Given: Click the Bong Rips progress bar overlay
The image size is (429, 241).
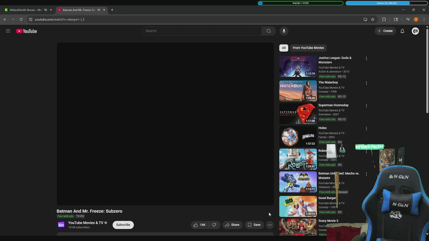Looking at the screenshot, I should (x=301, y=3).
